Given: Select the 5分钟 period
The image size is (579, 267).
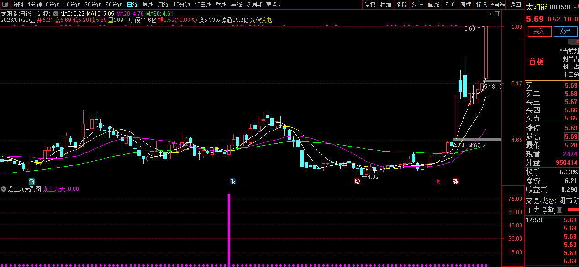Looking at the screenshot, I should [53, 5].
